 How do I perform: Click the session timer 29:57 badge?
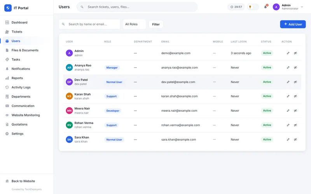[x=236, y=7]
